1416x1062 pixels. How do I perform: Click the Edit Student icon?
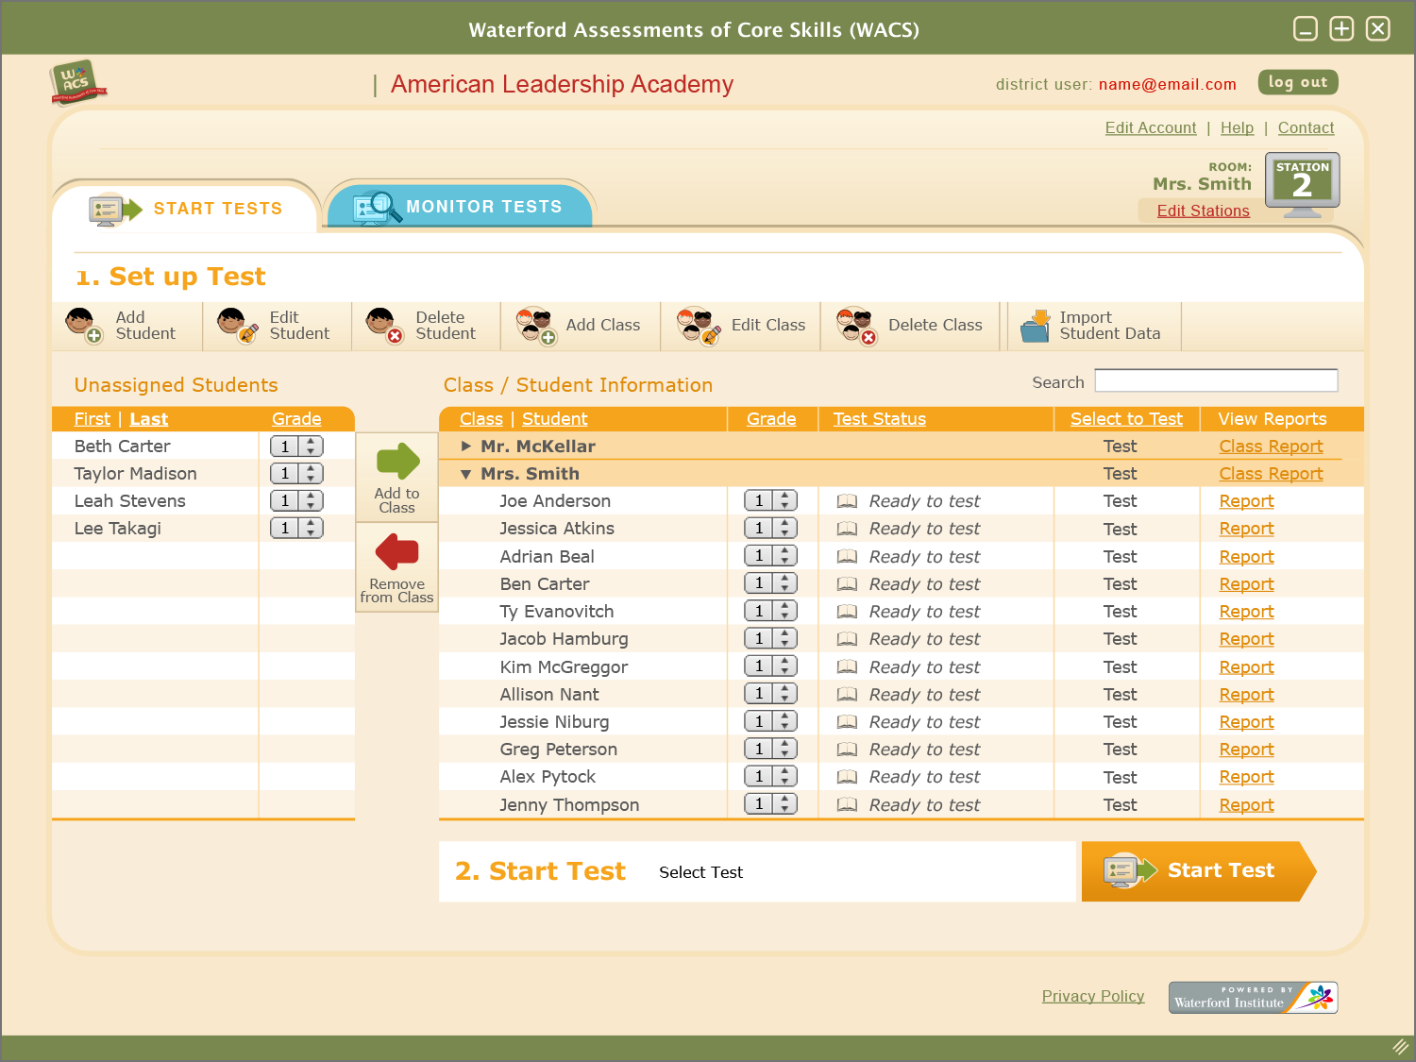[237, 325]
